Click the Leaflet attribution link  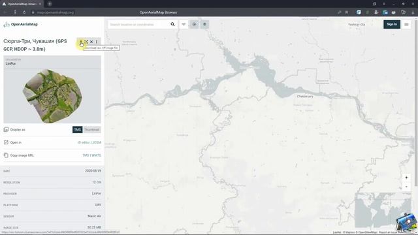click(x=337, y=232)
